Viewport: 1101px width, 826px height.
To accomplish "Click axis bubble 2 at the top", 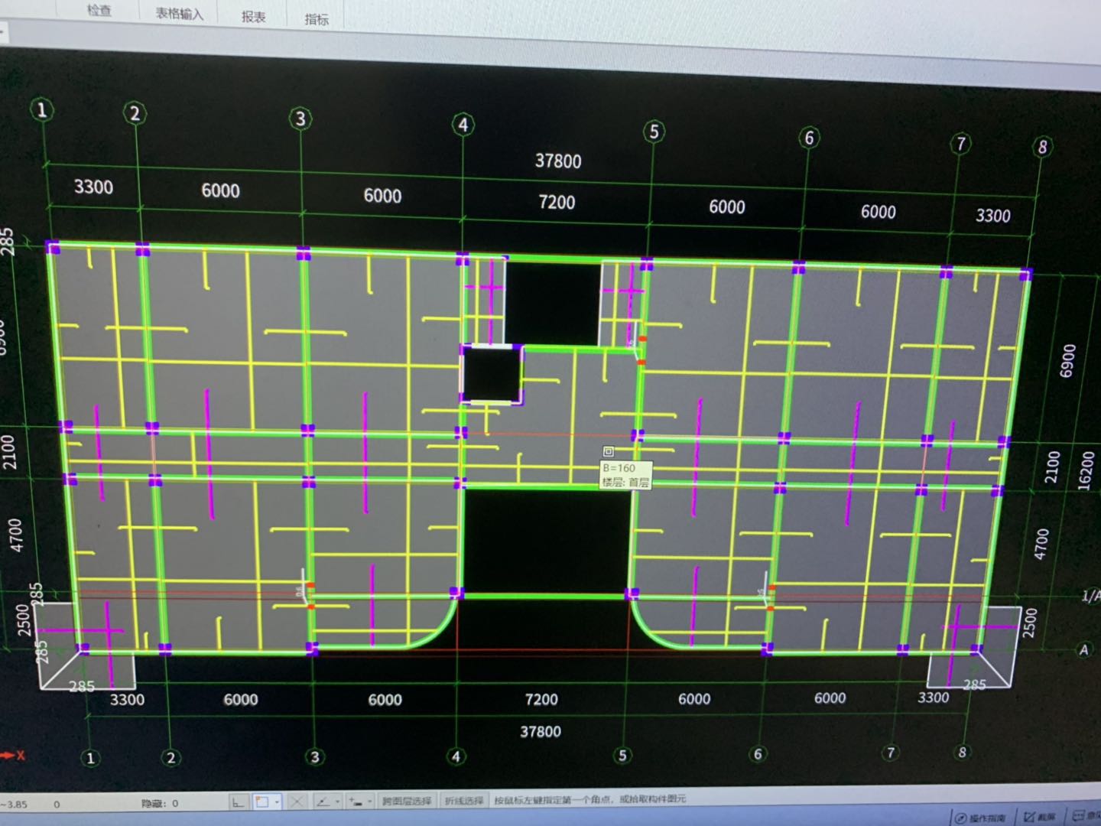I will pyautogui.click(x=135, y=113).
